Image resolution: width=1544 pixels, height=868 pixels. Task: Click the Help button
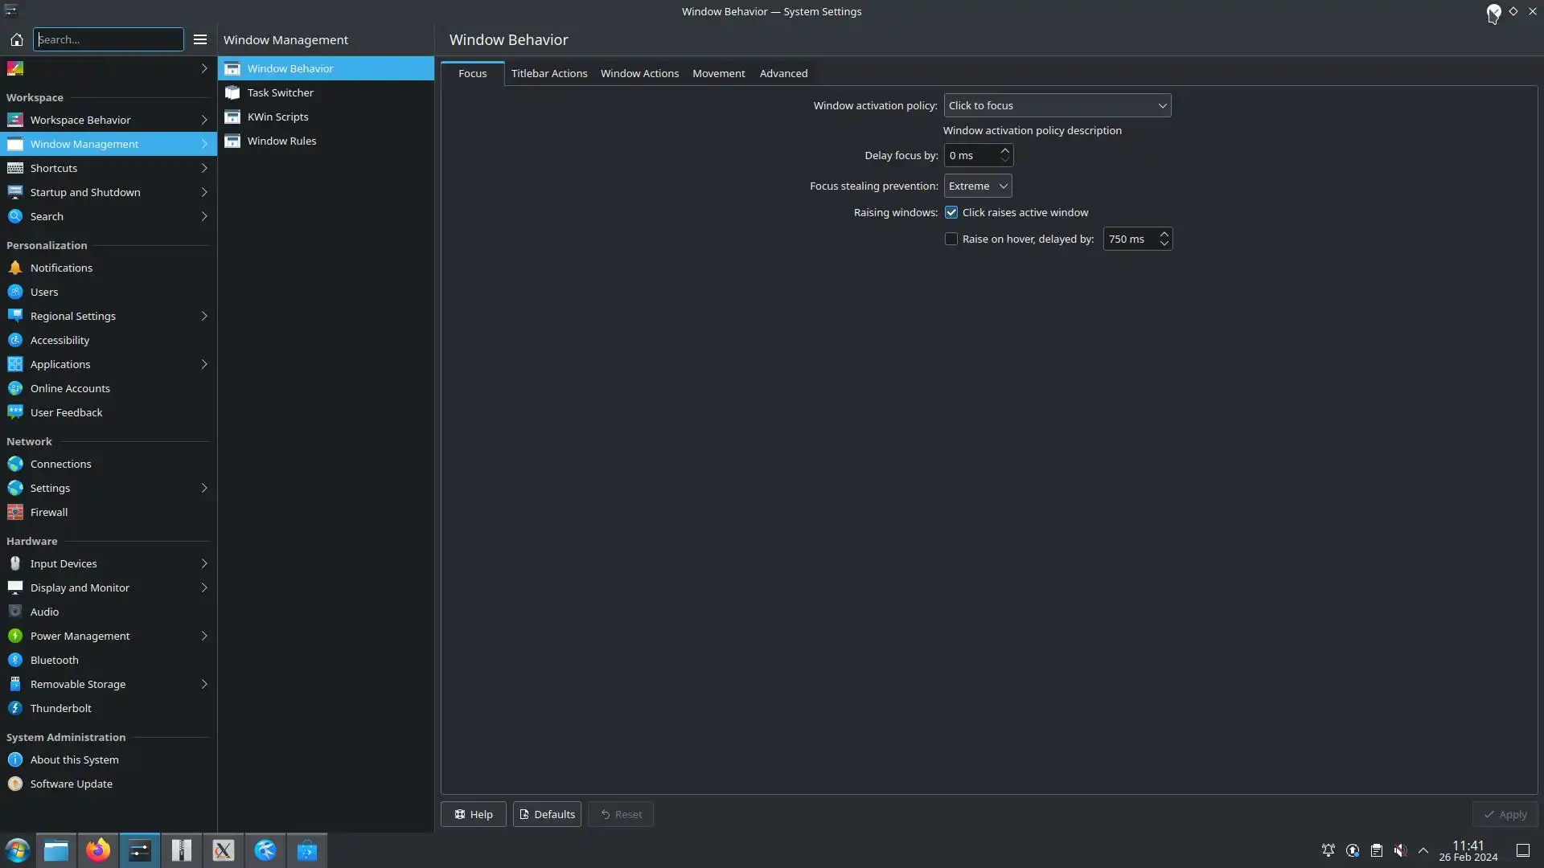coord(473,814)
